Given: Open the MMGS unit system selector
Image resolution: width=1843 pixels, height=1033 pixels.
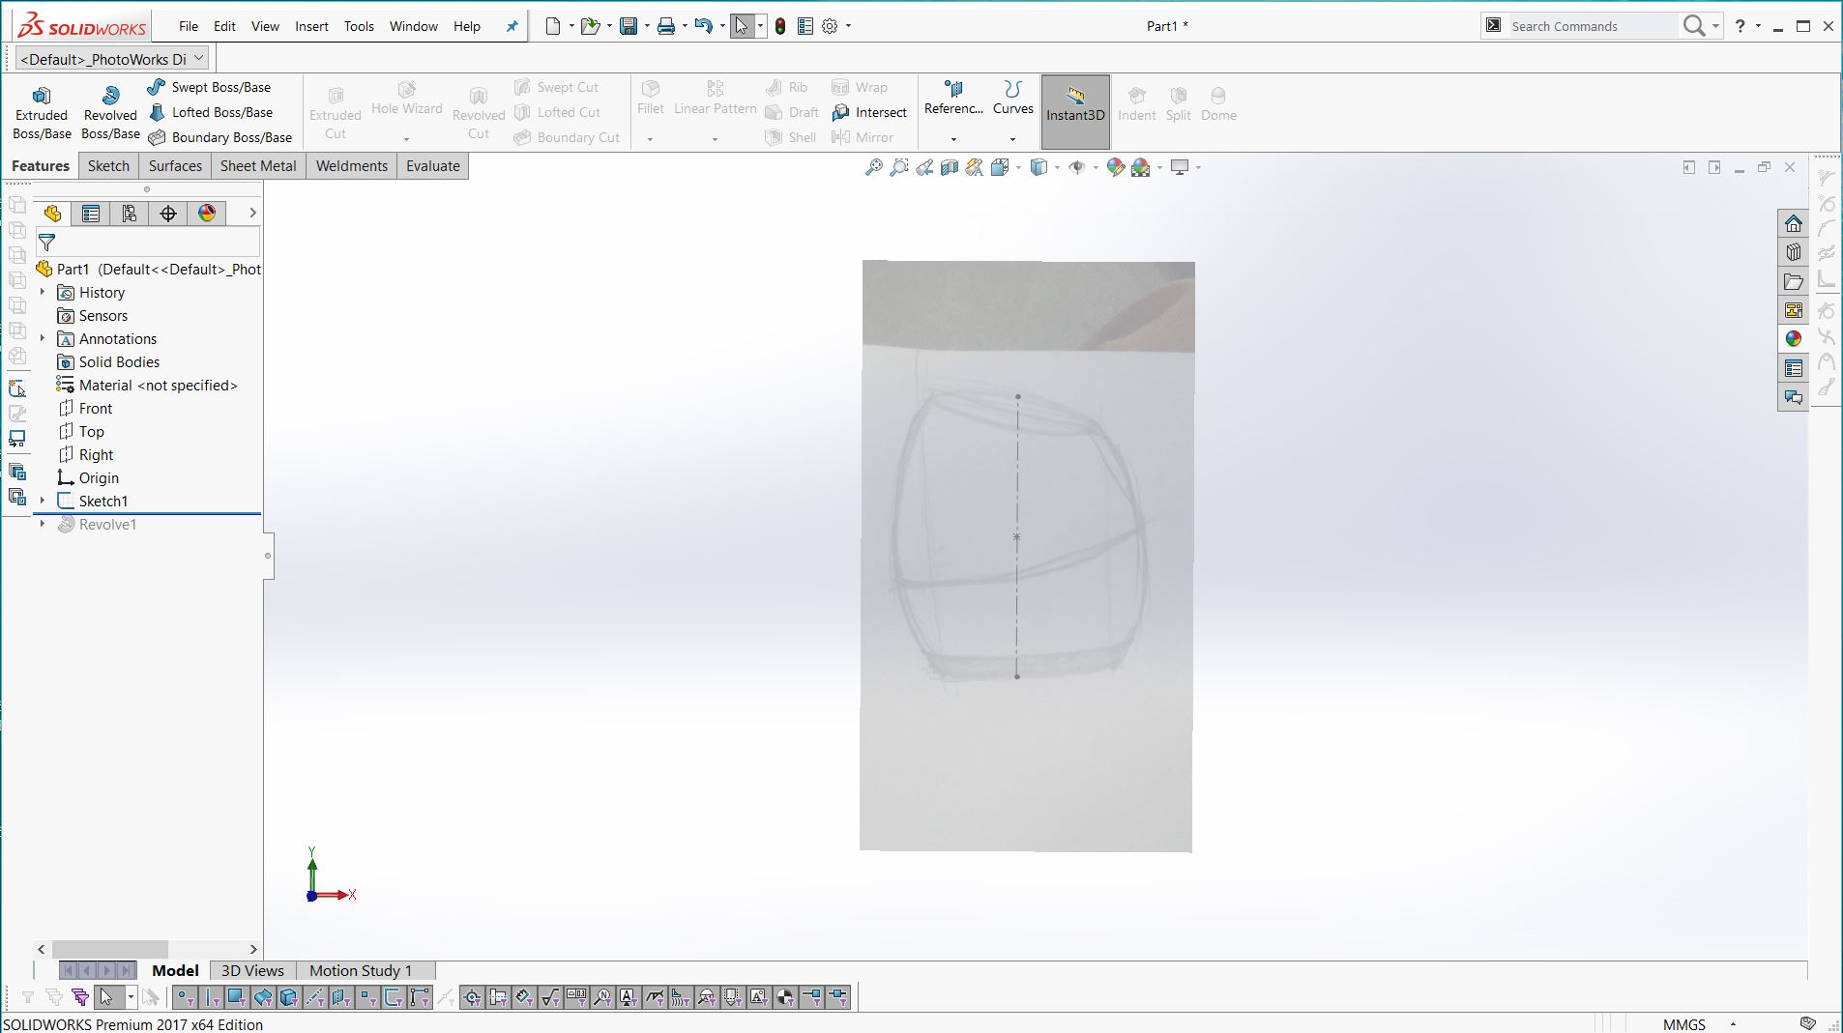Looking at the screenshot, I should coord(1698,1023).
